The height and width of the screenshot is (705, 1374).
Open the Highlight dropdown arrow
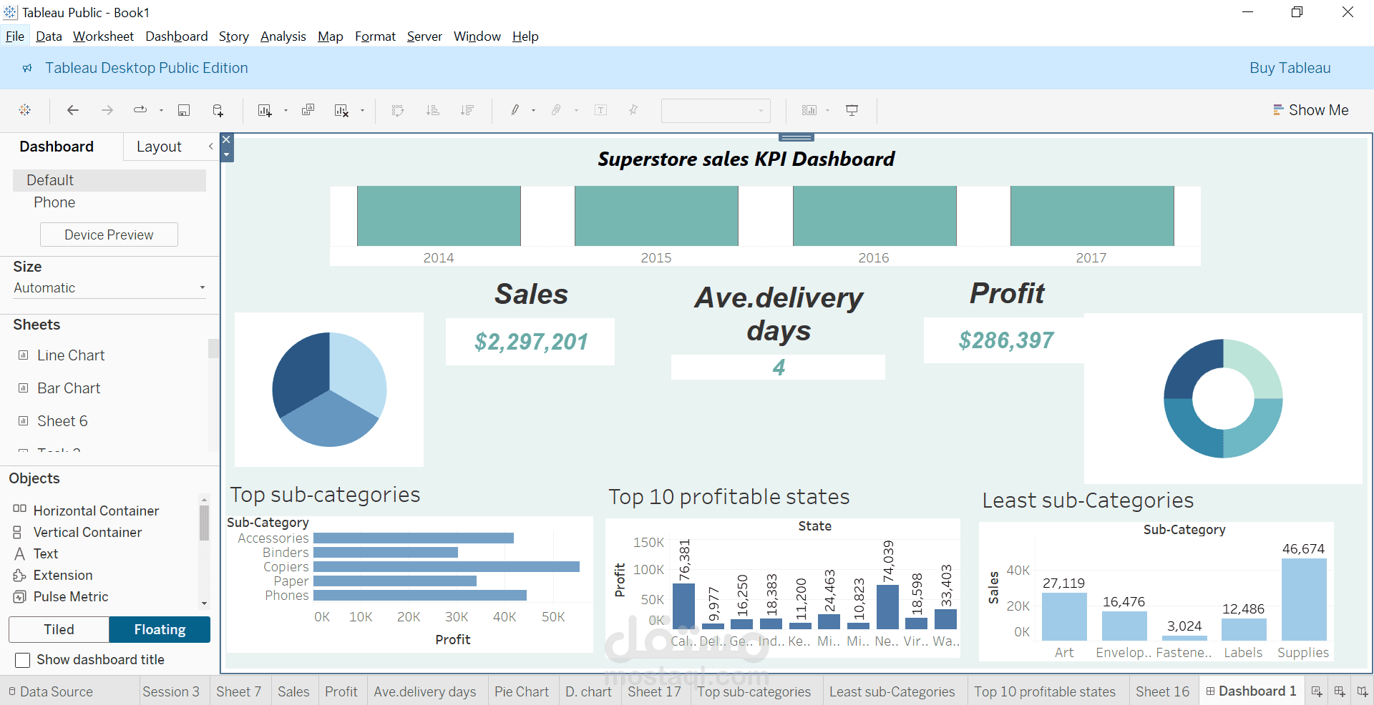[x=533, y=110]
